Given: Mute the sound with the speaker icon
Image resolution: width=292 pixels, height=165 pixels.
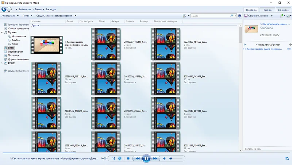Looking at the screenshot, I should tap(164, 158).
